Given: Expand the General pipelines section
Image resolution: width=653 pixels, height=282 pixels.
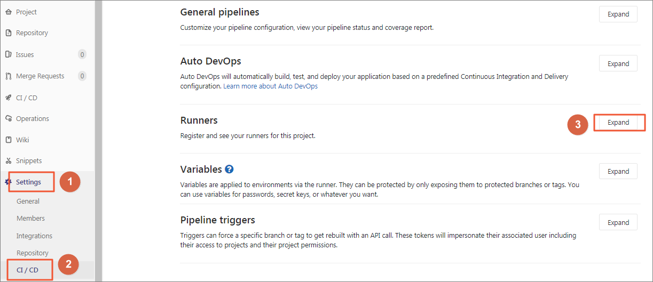Looking at the screenshot, I should pyautogui.click(x=618, y=14).
